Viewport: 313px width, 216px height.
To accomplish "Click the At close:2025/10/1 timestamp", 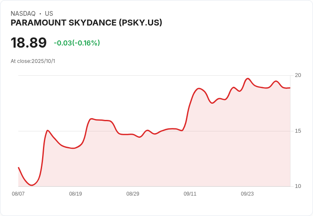I will (x=33, y=61).
